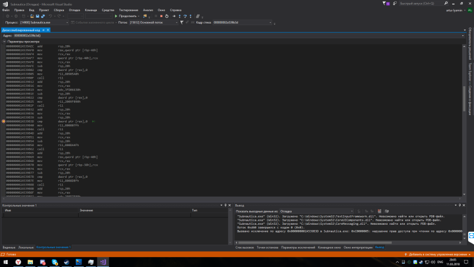Close the Вывод output panel
Screen dimensions: 474x267
tap(464, 205)
